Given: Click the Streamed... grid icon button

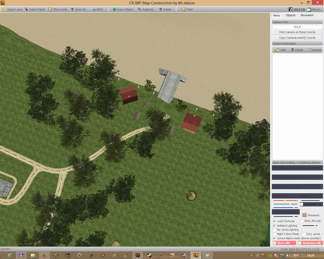Looking at the screenshot, I should pos(312,215).
